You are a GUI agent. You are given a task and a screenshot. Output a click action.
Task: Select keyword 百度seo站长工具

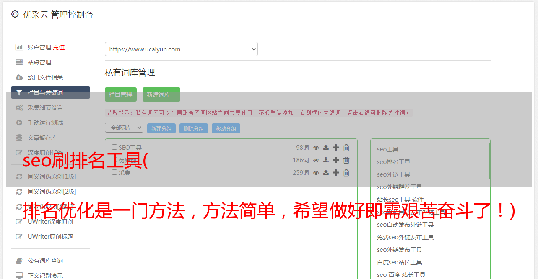(400, 262)
